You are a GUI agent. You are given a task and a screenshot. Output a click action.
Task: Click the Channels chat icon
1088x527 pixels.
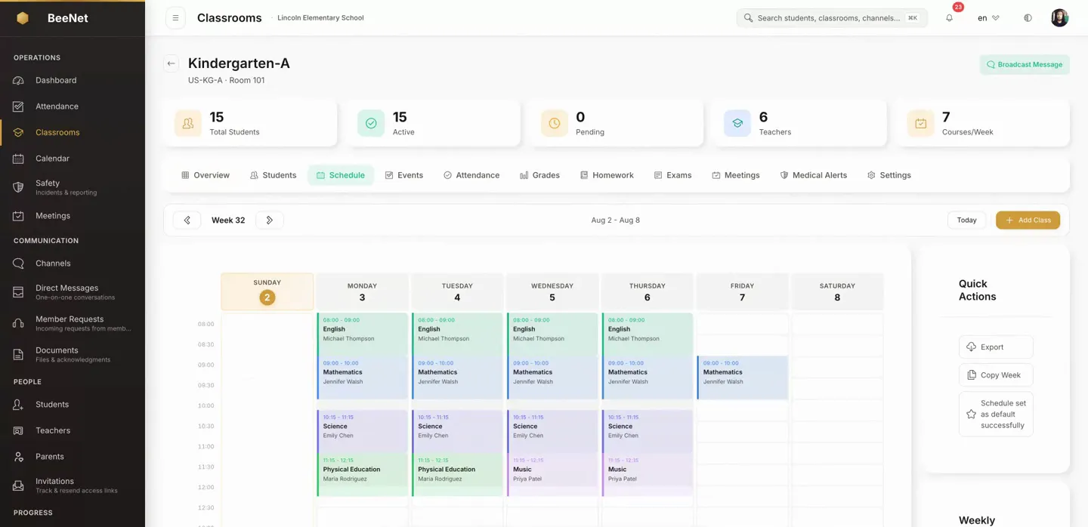18,263
